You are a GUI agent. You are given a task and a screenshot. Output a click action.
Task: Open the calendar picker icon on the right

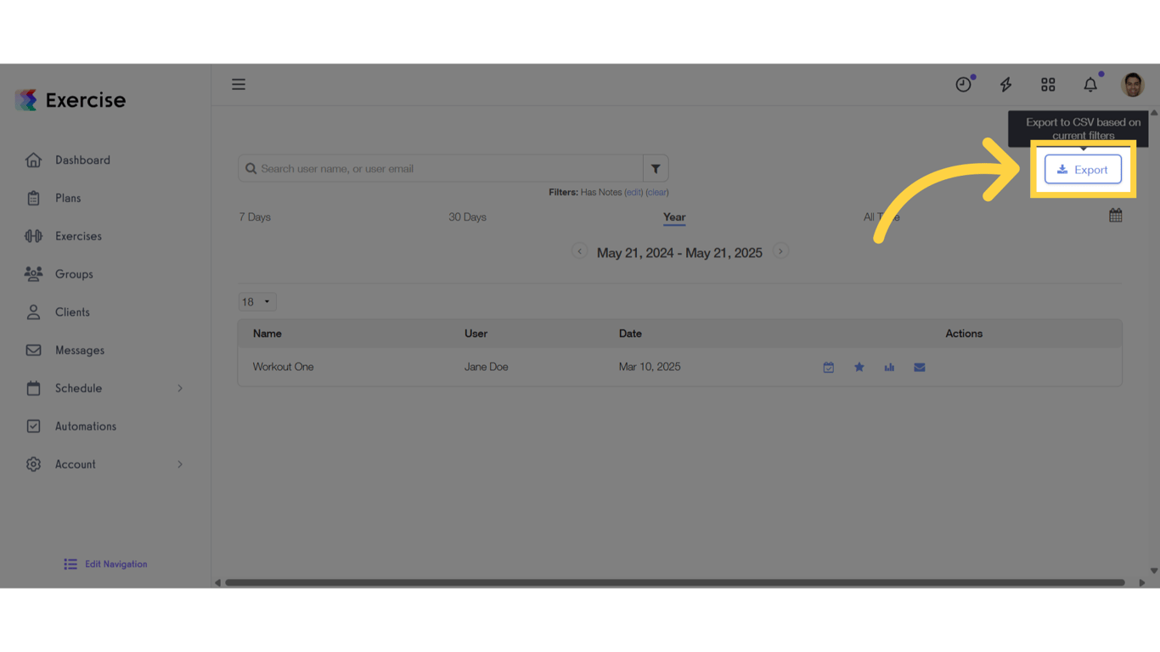coord(1115,215)
